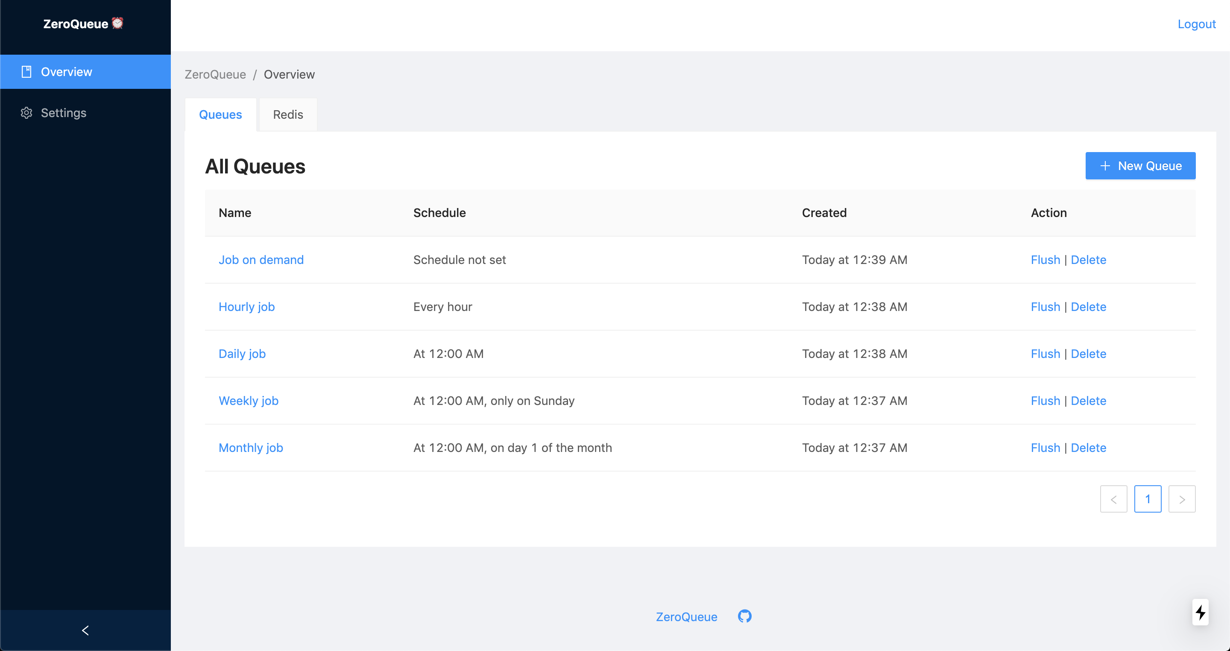Viewport: 1230px width, 651px height.
Task: Collapse the sidebar with the chevron arrow
Action: 85,630
